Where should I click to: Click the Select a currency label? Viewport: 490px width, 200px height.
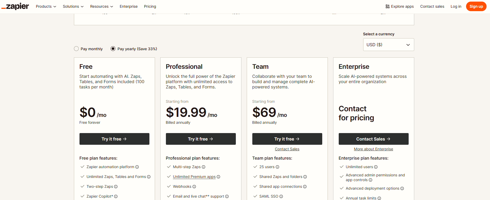coord(379,34)
